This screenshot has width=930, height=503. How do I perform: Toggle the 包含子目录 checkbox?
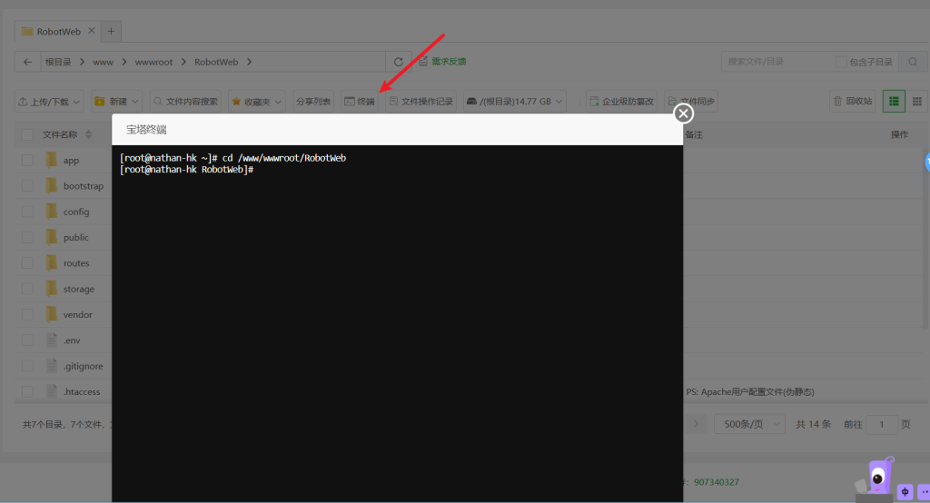click(841, 62)
